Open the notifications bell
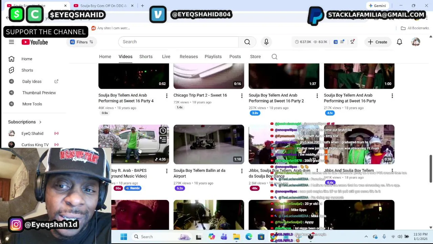The width and height of the screenshot is (433, 244). (x=400, y=42)
